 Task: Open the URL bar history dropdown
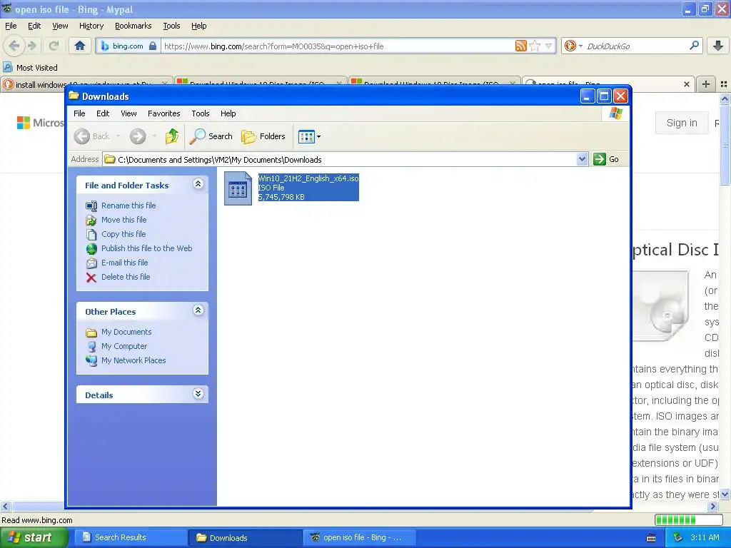coord(549,46)
